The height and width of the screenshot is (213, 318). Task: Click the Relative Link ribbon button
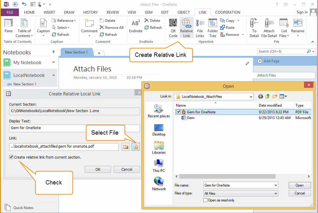coord(186,28)
